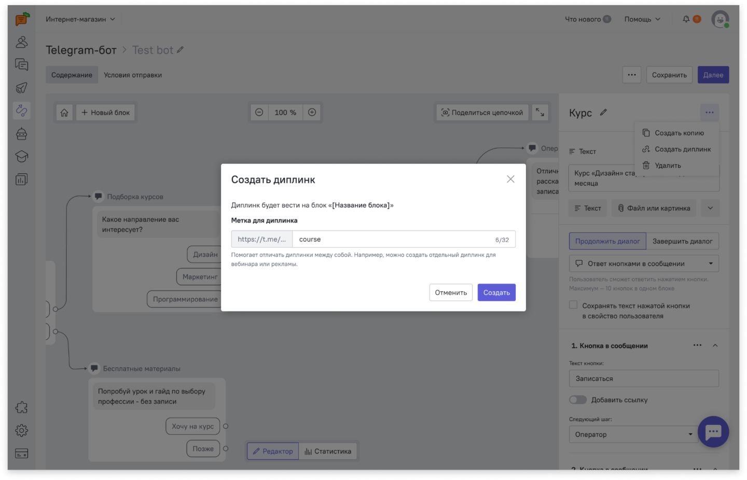Click the Курс «Дизайн» text message field

(644, 178)
